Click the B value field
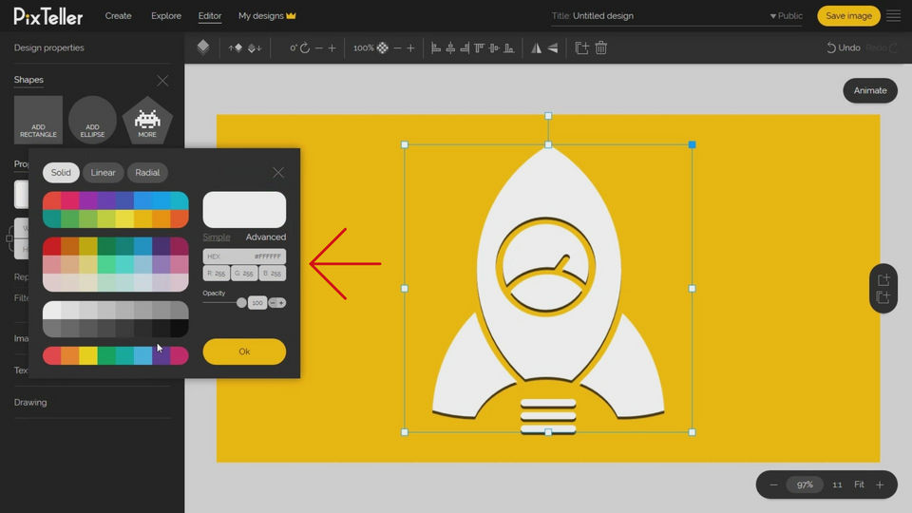This screenshot has width=912, height=513. pyautogui.click(x=273, y=273)
